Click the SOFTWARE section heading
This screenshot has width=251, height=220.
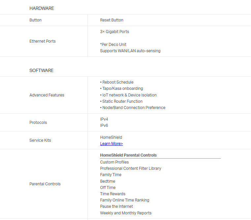[x=41, y=70]
